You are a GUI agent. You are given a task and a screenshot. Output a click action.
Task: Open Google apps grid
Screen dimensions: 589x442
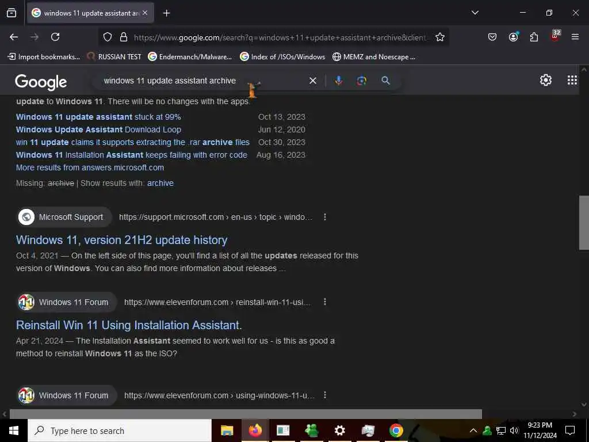tap(572, 80)
